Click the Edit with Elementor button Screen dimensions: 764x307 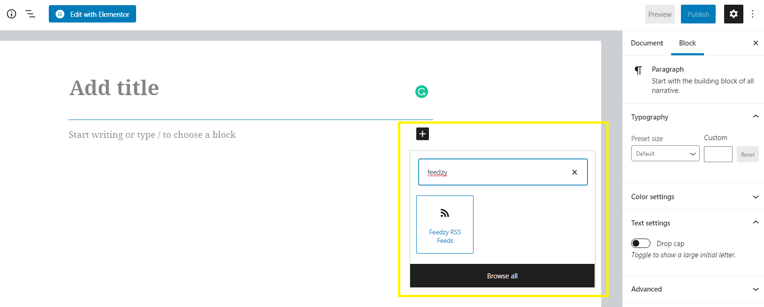[92, 14]
